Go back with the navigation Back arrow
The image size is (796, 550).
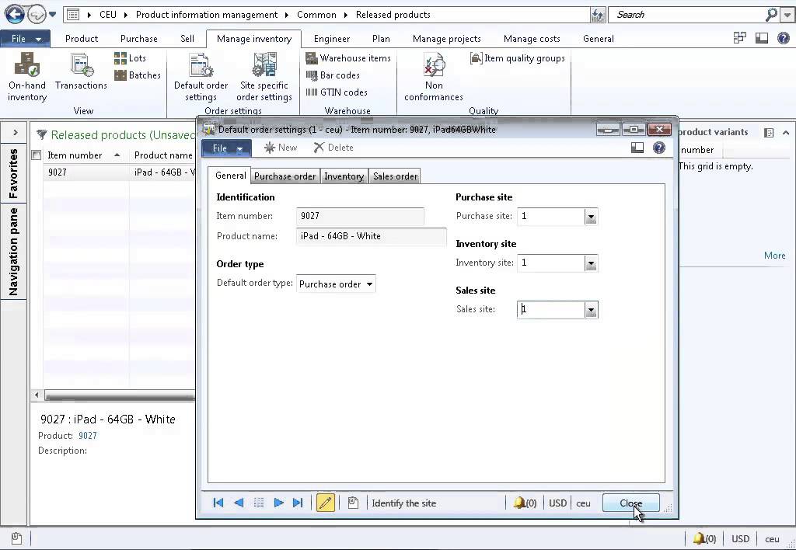(x=14, y=14)
